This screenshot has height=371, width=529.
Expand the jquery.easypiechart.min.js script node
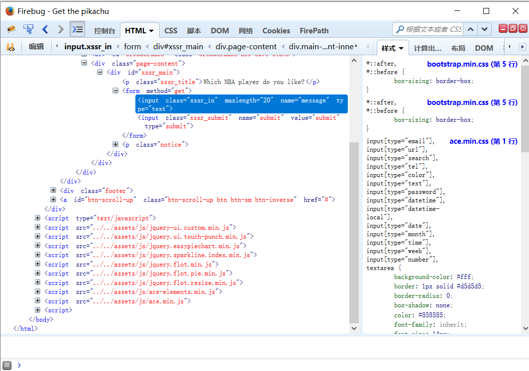[38, 246]
